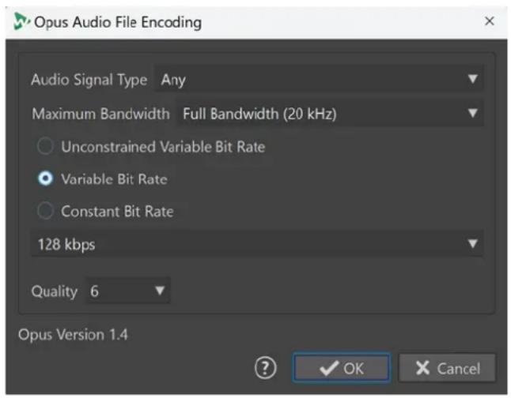The image size is (511, 398).
Task: Click the dialog title Opus Audio File Encoding
Action: [118, 22]
